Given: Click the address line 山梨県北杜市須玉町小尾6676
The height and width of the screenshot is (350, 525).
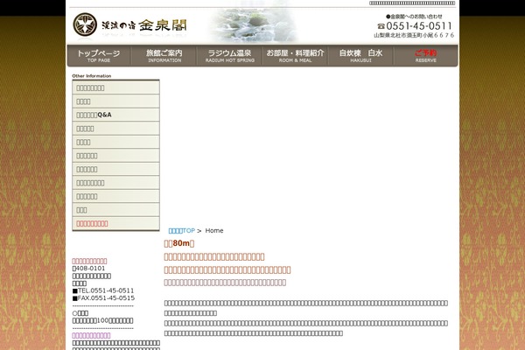Looking at the screenshot, I should [x=414, y=35].
